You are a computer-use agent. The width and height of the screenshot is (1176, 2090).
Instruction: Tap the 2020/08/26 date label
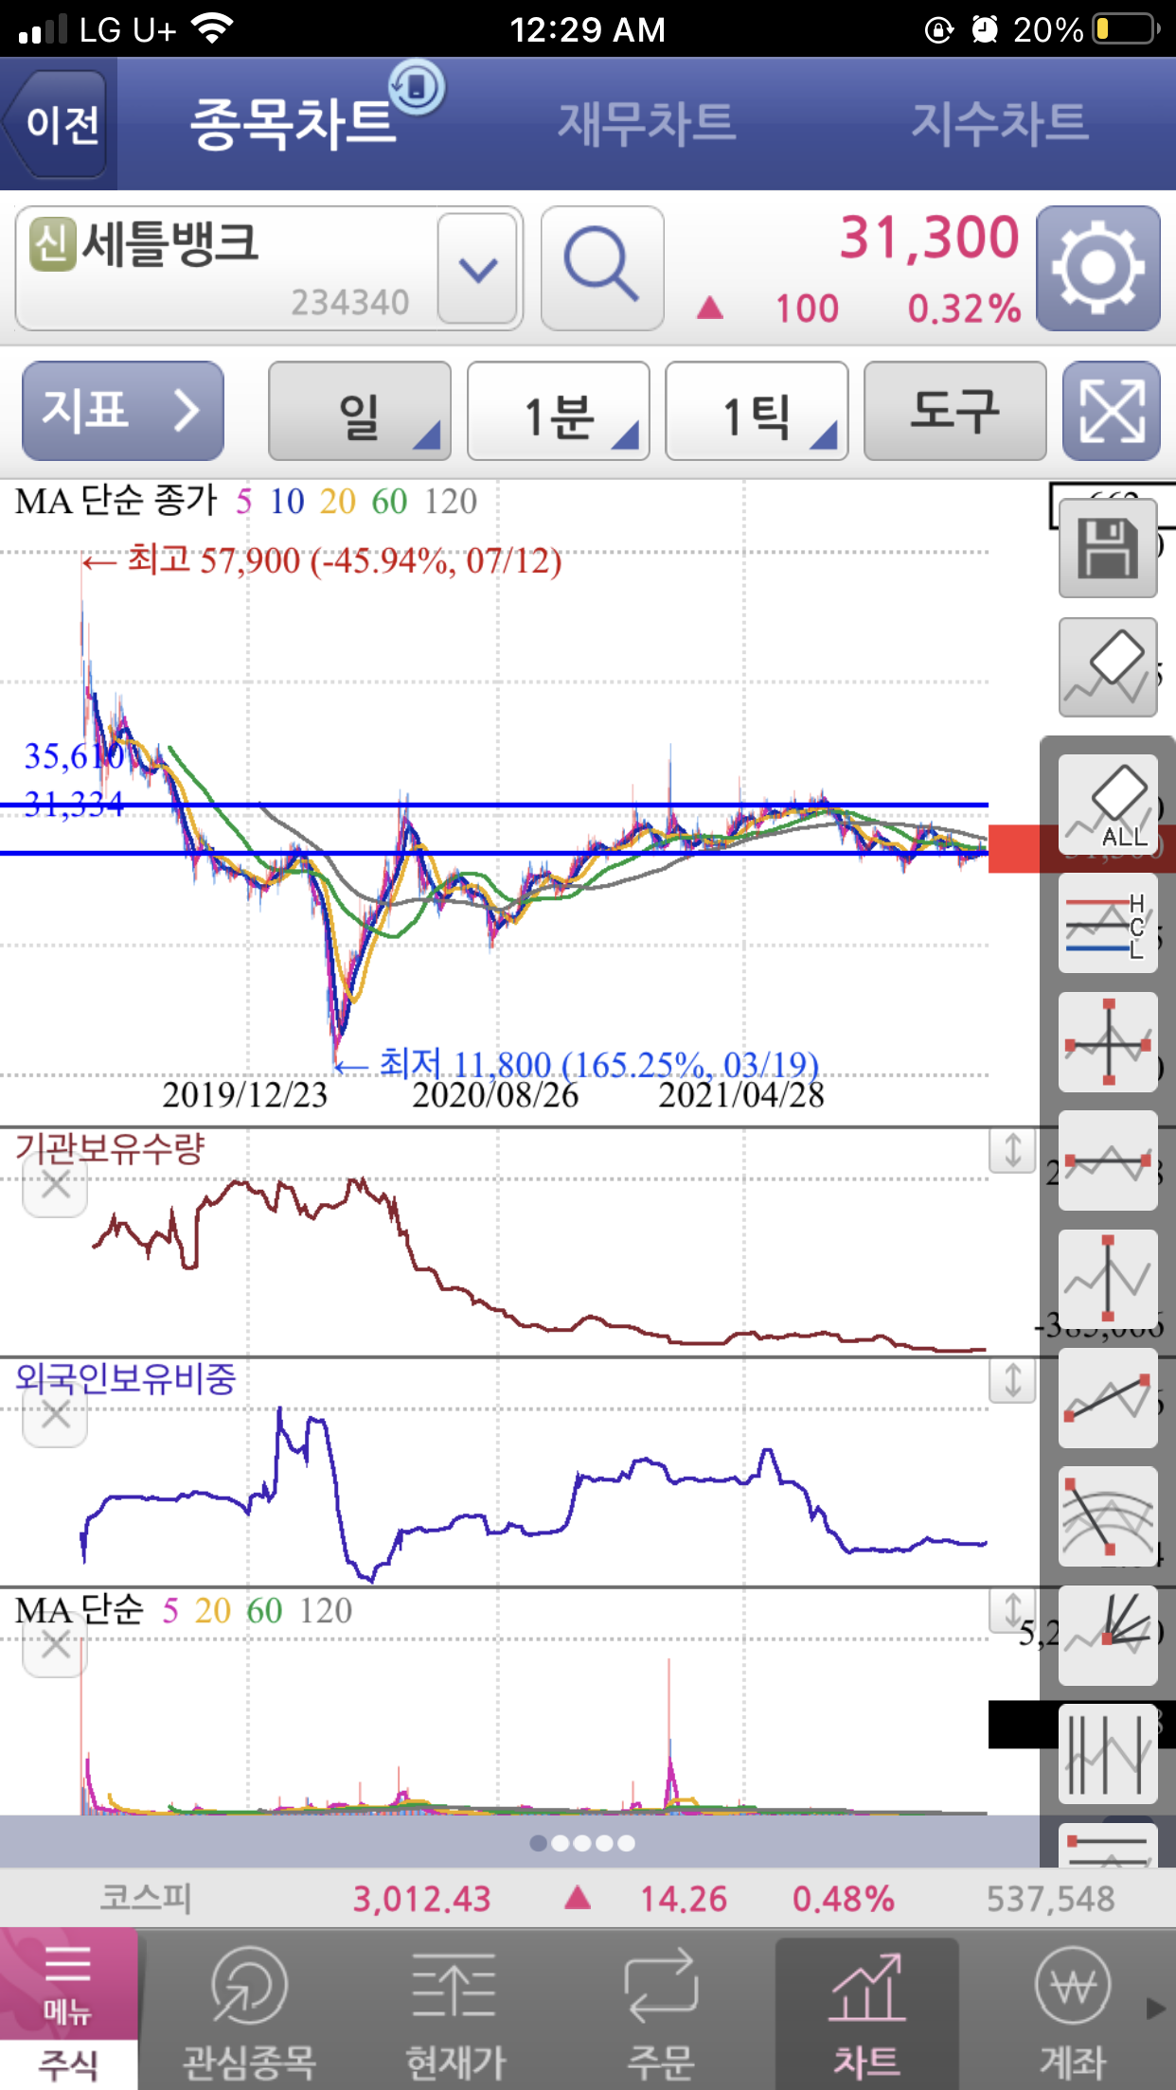point(495,1095)
